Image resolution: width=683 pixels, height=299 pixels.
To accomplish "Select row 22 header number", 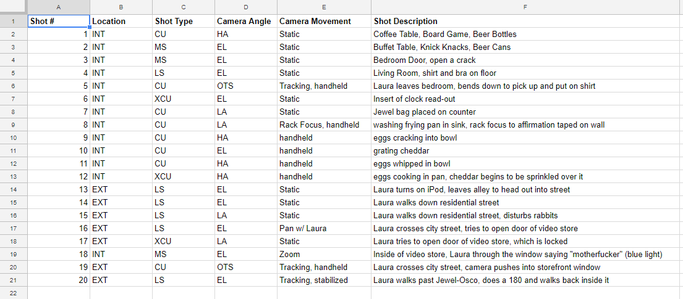I will 14,293.
